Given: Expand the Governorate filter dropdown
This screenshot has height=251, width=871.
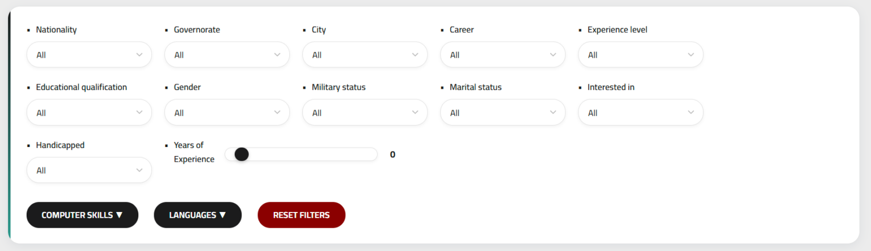Looking at the screenshot, I should [x=227, y=55].
